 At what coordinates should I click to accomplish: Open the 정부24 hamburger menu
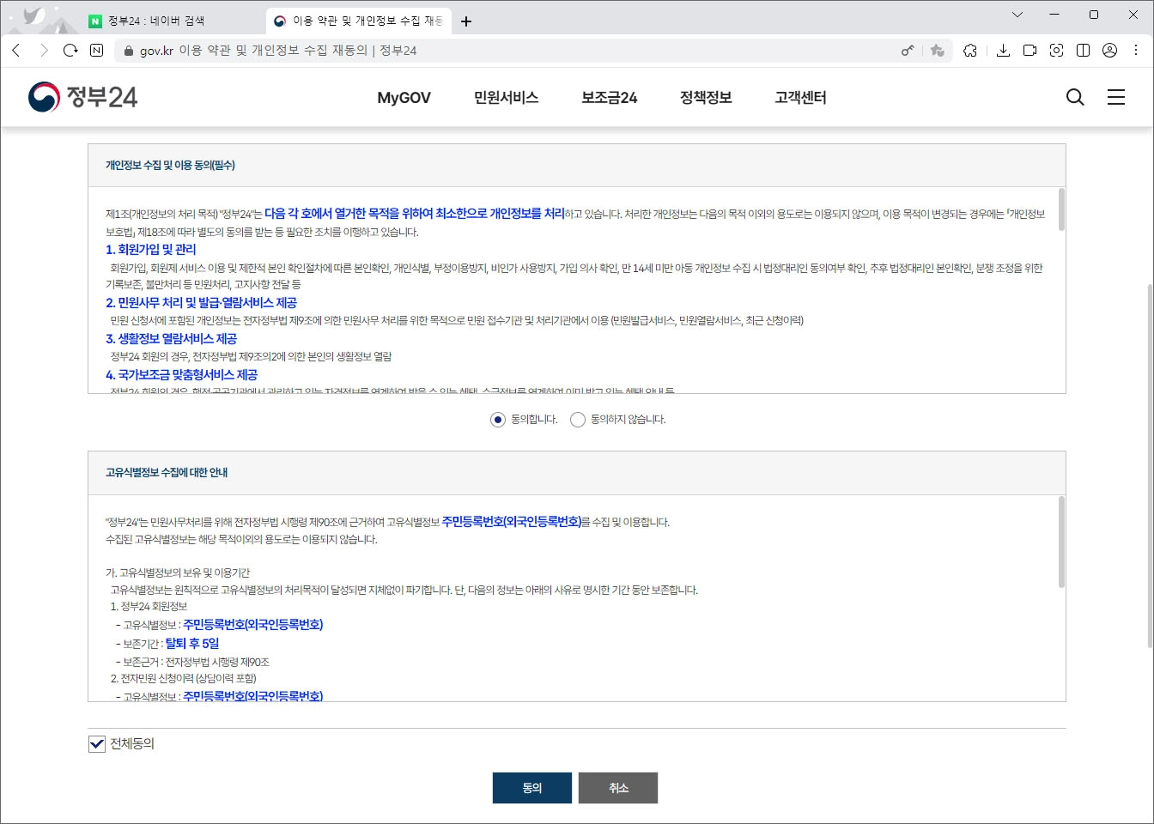point(1116,97)
